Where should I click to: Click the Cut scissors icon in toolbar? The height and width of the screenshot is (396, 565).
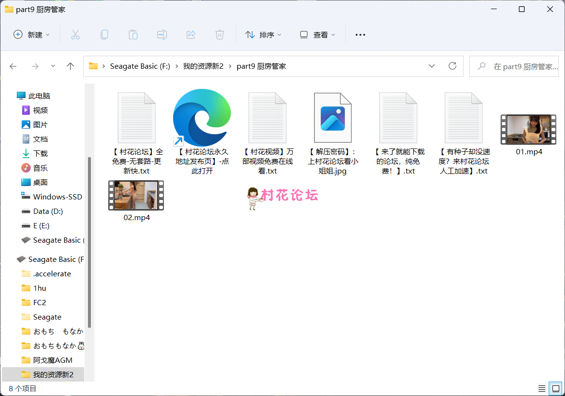tap(75, 35)
